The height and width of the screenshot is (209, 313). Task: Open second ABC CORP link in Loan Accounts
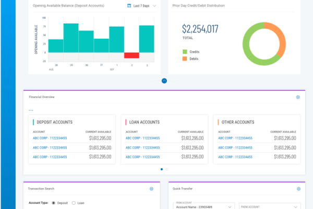(142, 147)
